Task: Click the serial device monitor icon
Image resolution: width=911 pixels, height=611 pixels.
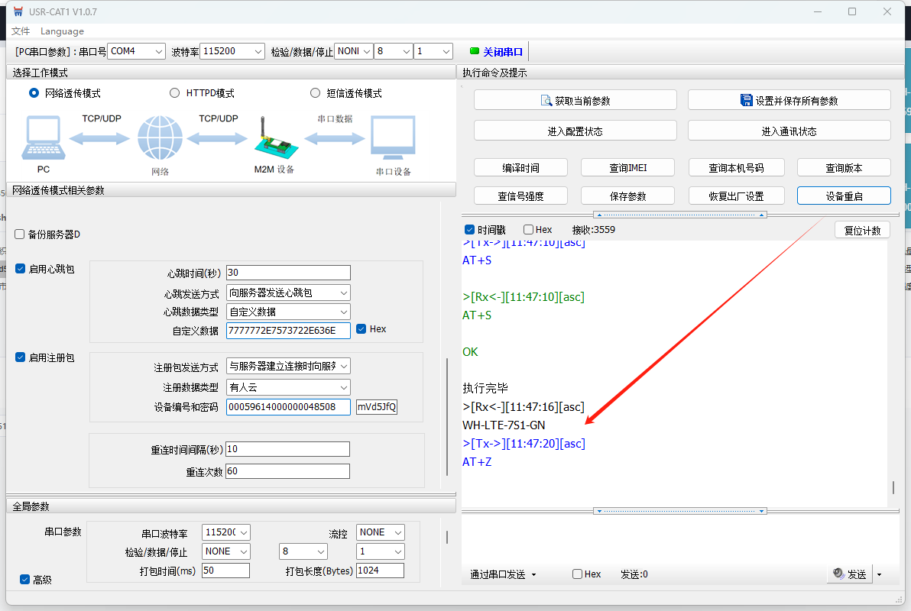Action: (x=393, y=138)
